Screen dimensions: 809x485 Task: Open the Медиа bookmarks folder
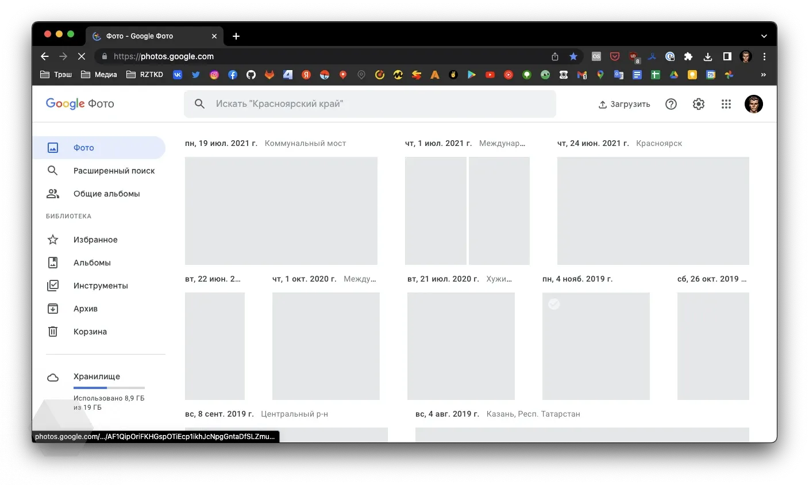99,75
